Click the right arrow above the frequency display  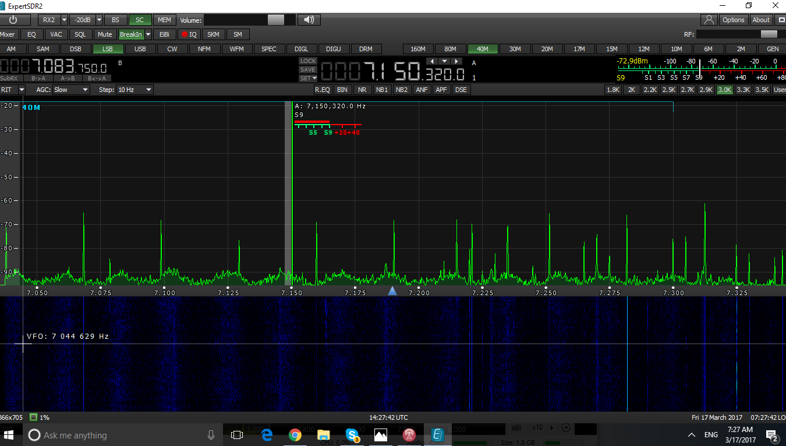457,61
